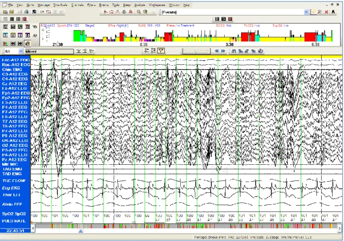Click the Mixed field
The image size is (344, 241).
[x=49, y=51]
